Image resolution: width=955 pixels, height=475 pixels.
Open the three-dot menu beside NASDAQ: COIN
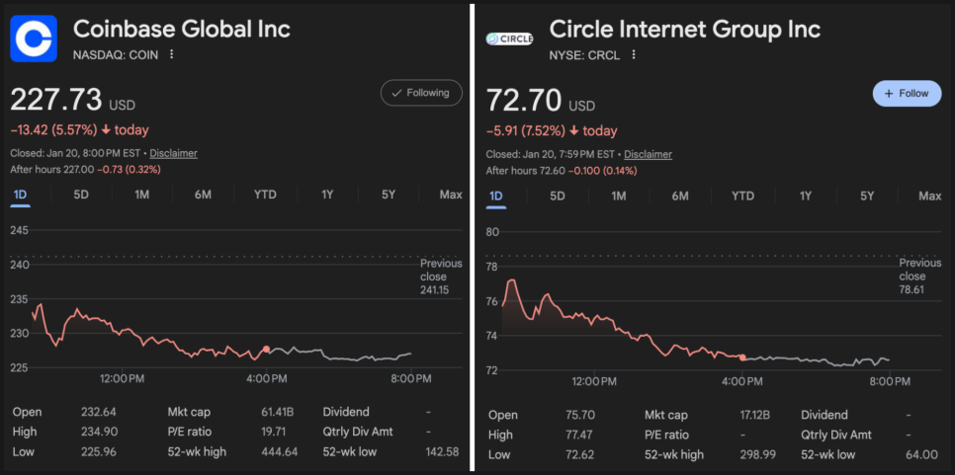click(x=172, y=55)
